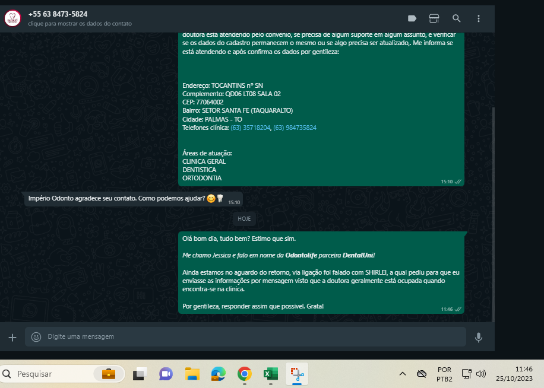Click the attach plus icon
This screenshot has width=544, height=388.
[12, 338]
